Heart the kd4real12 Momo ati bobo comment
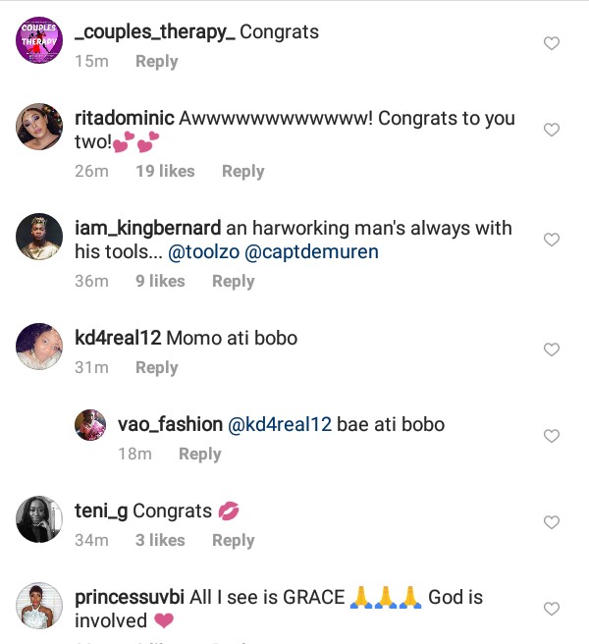589x644 pixels. (552, 349)
